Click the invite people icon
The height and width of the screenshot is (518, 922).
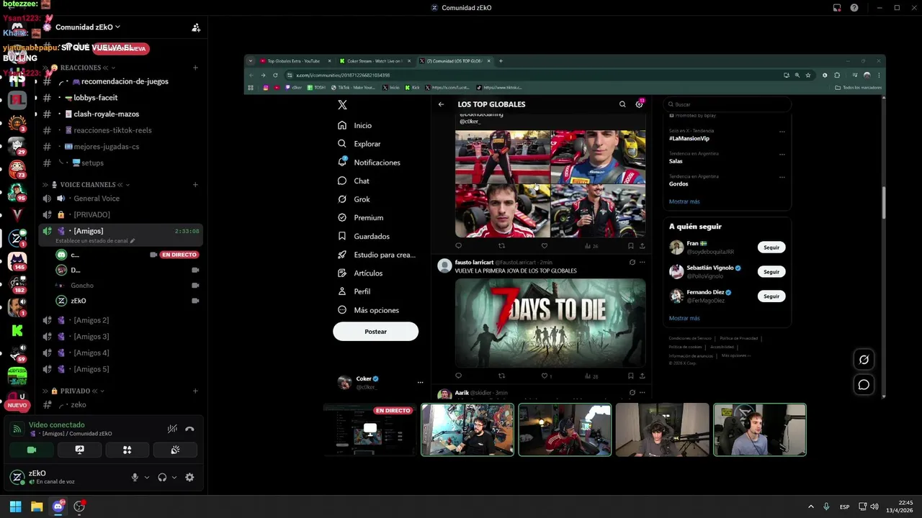pyautogui.click(x=196, y=27)
